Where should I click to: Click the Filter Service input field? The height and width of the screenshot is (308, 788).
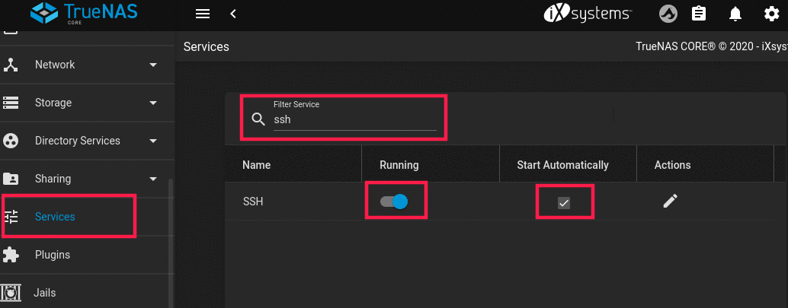[354, 120]
